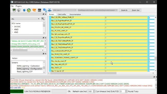Increase the refresh rate stepper
Screen dimensions: 167x94
pyautogui.click(x=94, y=91)
